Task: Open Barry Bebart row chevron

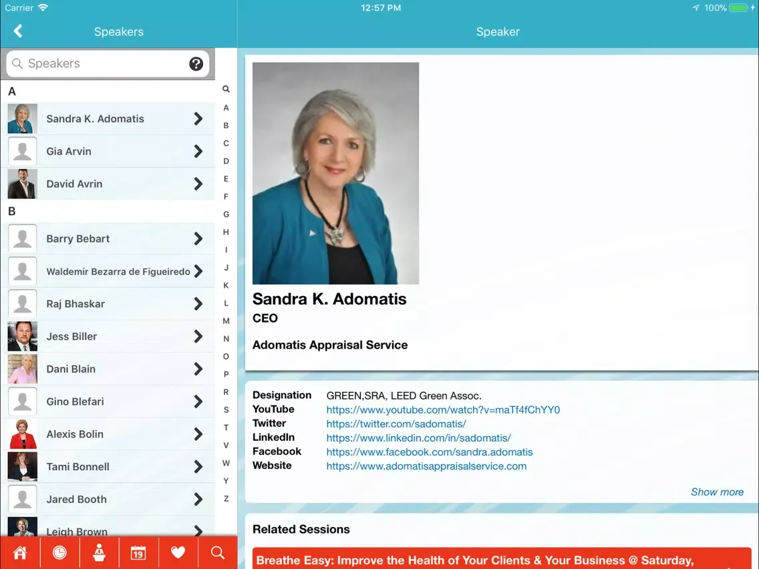Action: pos(198,238)
